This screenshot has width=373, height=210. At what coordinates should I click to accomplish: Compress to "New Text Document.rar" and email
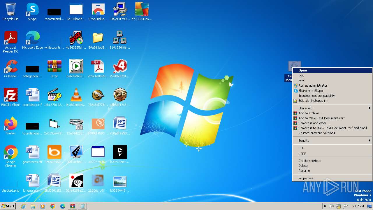pos(332,128)
